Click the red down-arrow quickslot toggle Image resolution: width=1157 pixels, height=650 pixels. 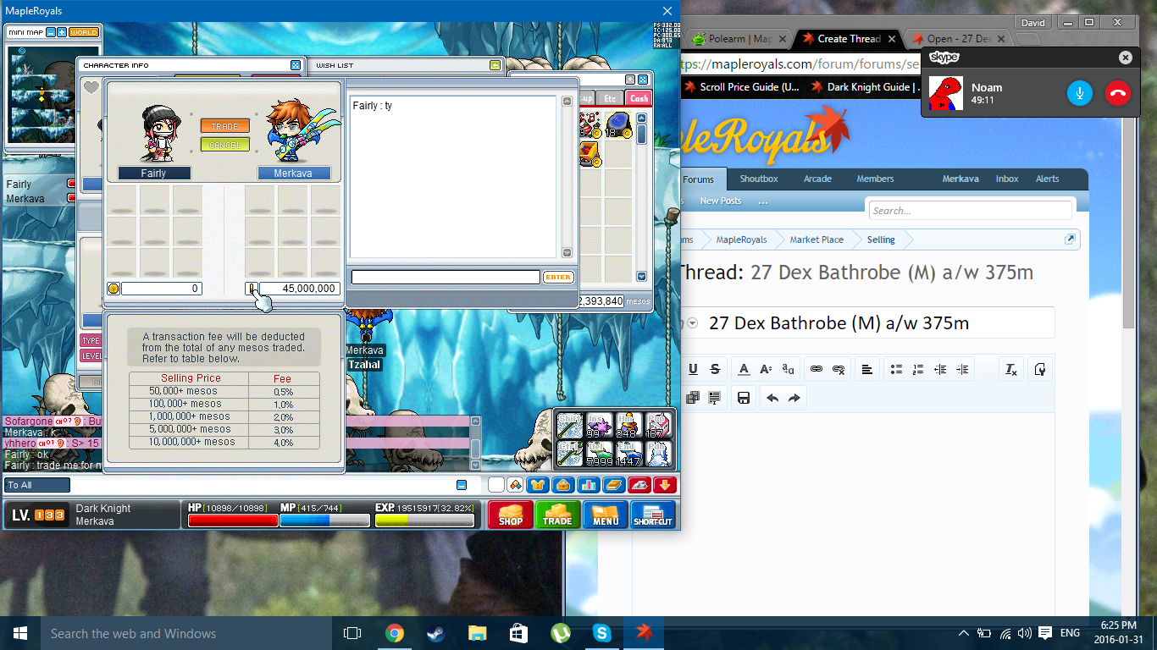(x=665, y=485)
